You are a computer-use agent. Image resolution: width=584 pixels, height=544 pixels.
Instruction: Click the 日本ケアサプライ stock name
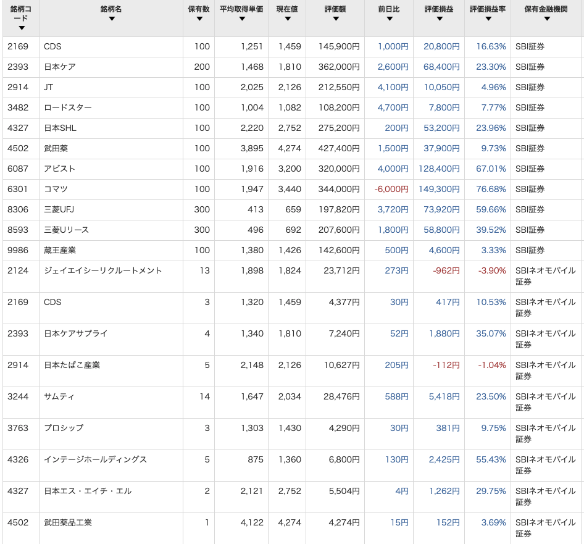(x=75, y=333)
